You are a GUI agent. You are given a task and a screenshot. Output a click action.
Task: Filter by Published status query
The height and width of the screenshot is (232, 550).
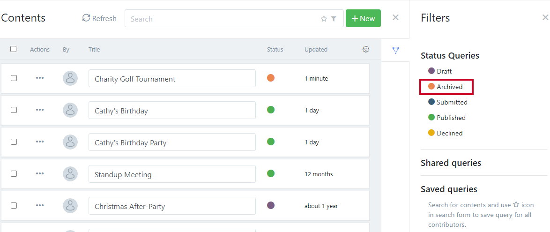[447, 118]
